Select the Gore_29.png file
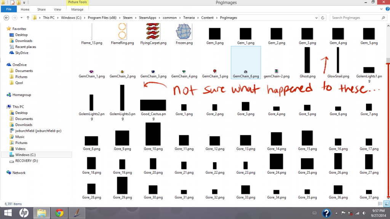 coord(122,185)
